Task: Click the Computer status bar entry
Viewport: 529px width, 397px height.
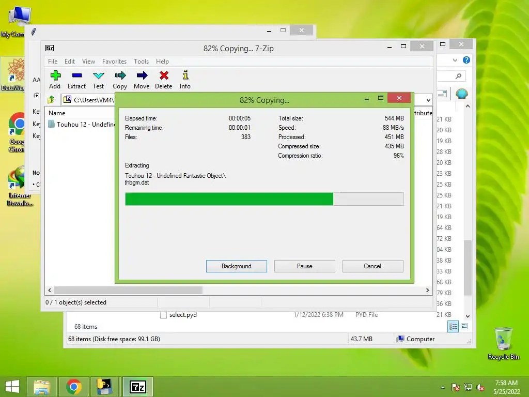Action: pos(415,339)
